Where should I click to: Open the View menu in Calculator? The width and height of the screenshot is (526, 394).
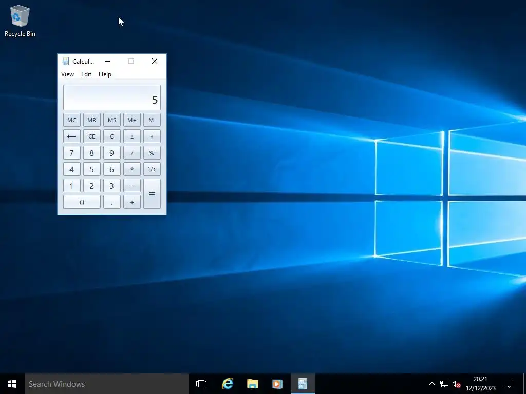click(x=67, y=74)
